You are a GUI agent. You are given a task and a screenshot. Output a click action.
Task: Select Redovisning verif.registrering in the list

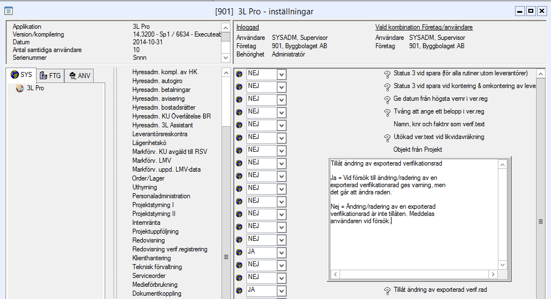click(x=169, y=249)
